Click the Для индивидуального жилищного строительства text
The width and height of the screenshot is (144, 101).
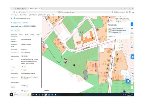point(29,78)
